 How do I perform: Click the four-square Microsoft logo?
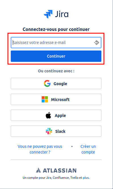(45, 99)
